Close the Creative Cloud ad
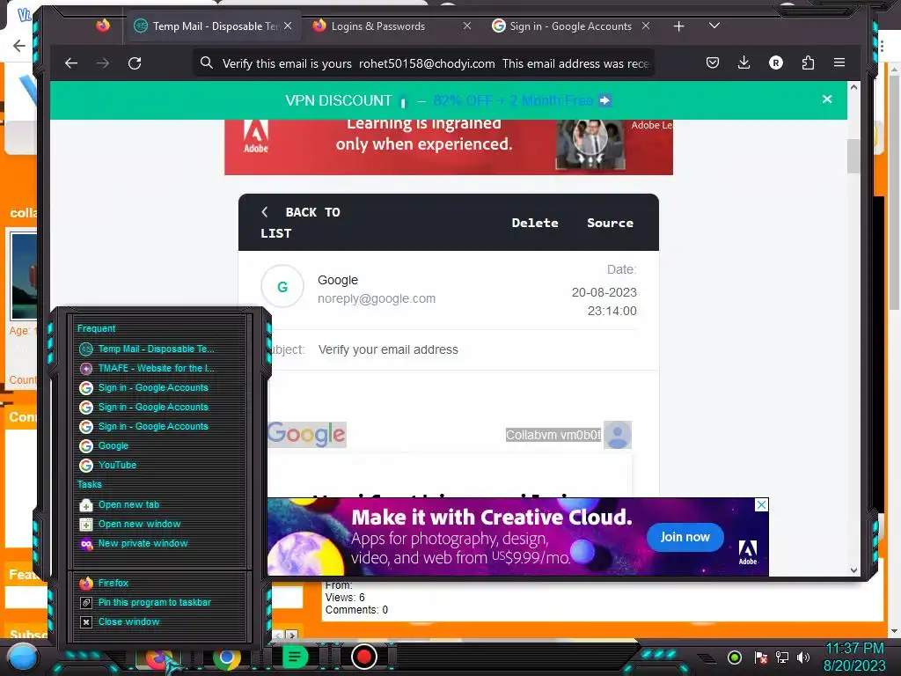This screenshot has width=901, height=676. pos(761,504)
